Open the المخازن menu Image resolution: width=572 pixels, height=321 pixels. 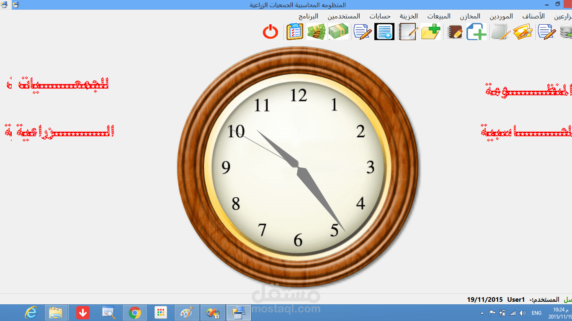tap(469, 16)
